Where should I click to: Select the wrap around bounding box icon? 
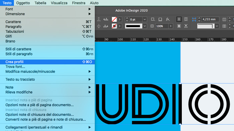point(186,19)
